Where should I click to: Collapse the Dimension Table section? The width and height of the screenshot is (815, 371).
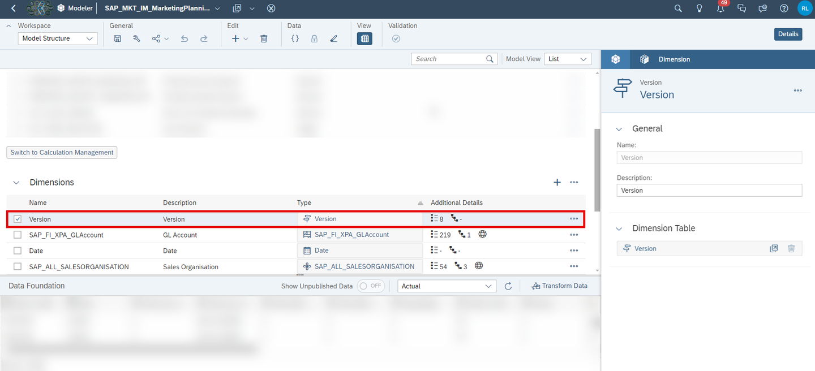620,228
